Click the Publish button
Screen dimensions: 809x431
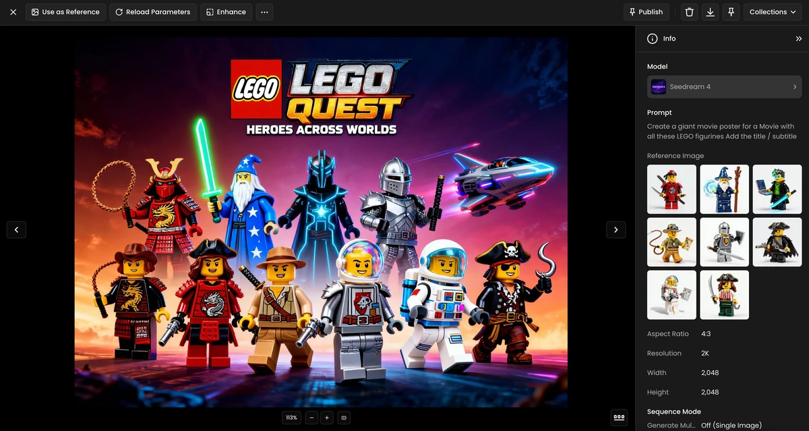point(645,12)
